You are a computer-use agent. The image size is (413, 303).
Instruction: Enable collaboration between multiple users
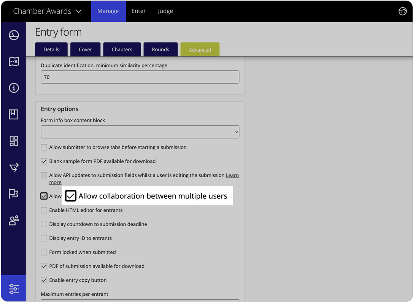[71, 196]
